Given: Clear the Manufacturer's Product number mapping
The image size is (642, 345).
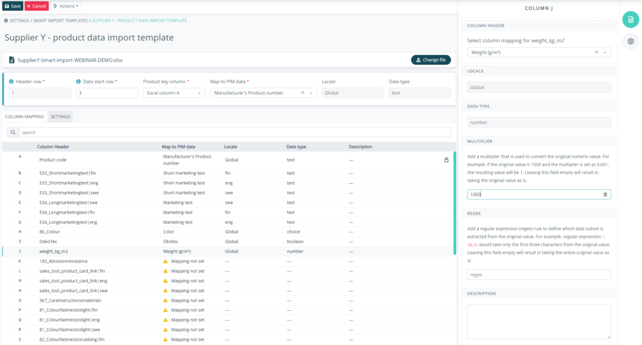Looking at the screenshot, I should [x=302, y=93].
